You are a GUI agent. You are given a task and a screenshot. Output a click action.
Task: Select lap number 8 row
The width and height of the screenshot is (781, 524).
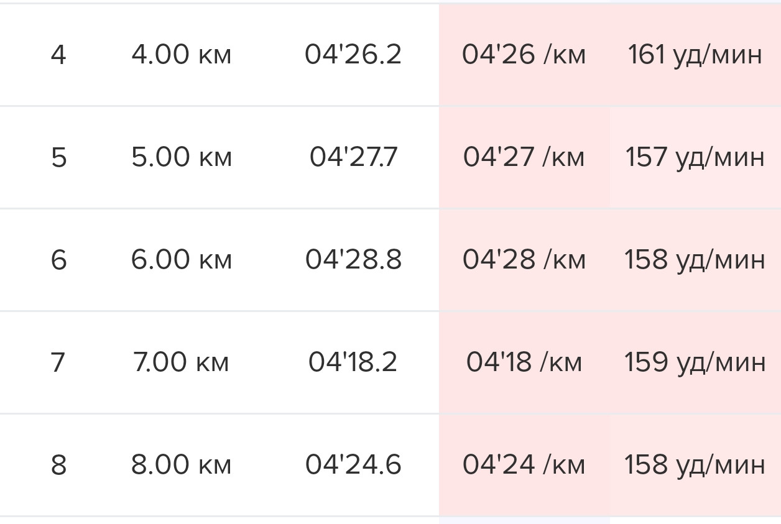(x=390, y=465)
